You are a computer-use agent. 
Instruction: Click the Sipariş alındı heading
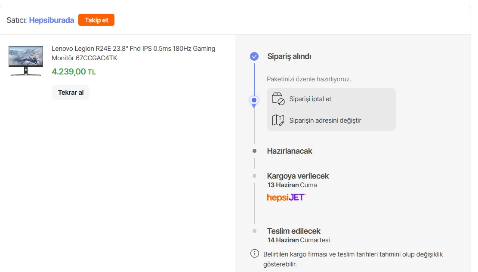click(x=289, y=56)
